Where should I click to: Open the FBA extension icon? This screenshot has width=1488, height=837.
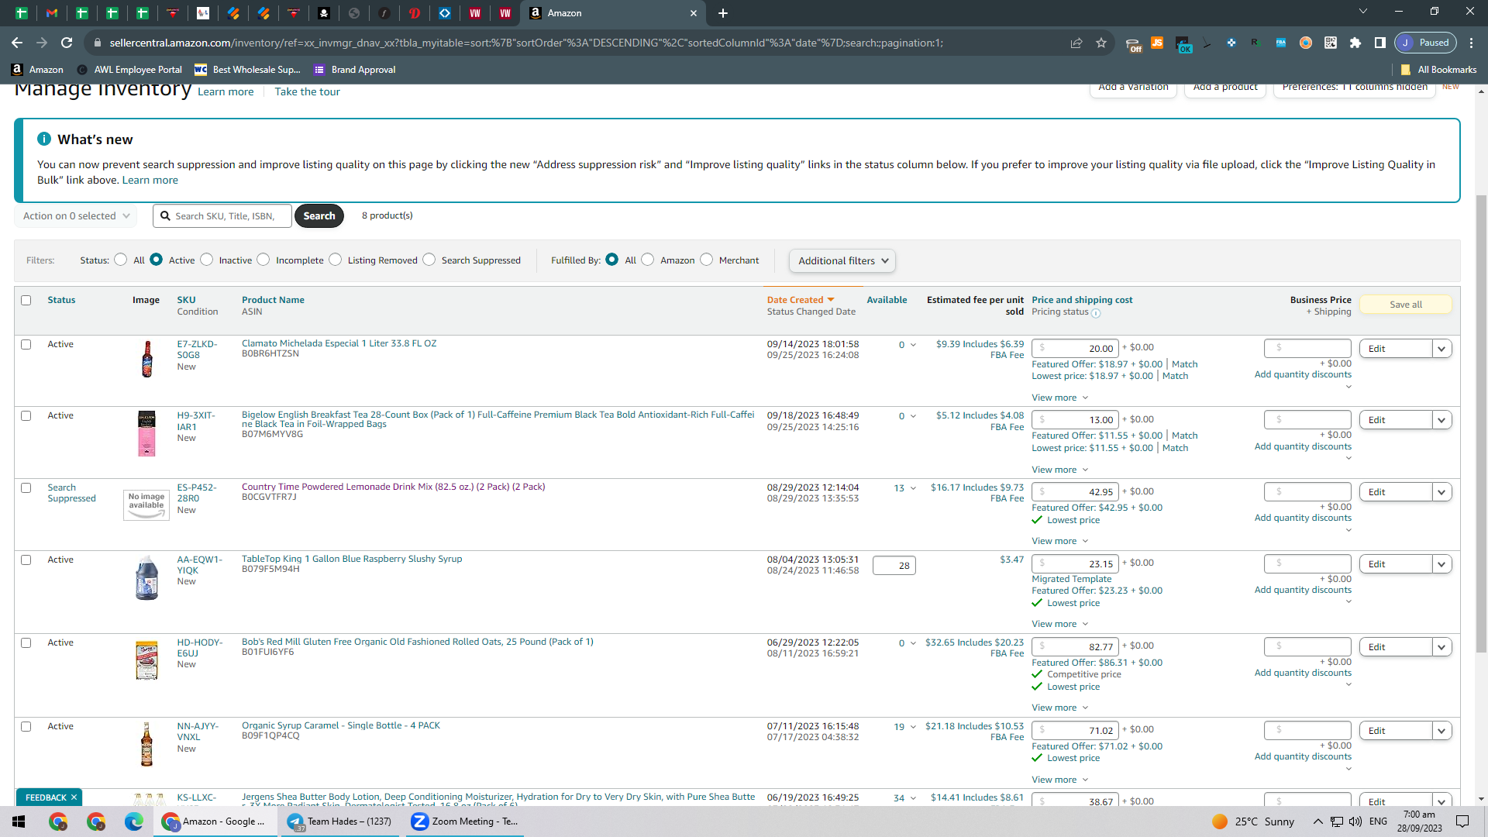point(1281,43)
